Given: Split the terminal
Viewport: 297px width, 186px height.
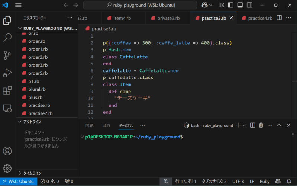Looking at the screenshot, I should click(252, 125).
